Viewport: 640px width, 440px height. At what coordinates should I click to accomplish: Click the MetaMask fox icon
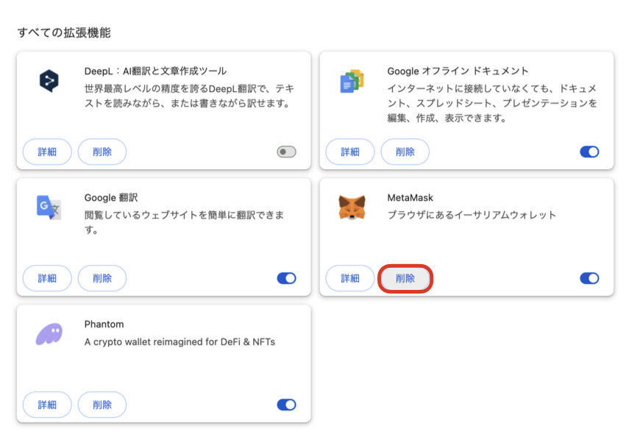pyautogui.click(x=352, y=207)
